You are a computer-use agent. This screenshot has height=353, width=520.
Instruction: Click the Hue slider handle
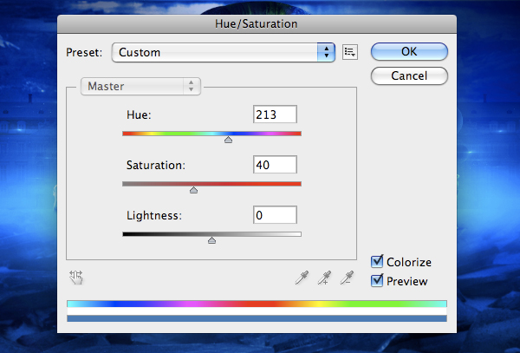pyautogui.click(x=228, y=140)
